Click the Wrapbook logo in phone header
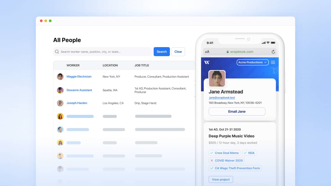The image size is (331, 186). 207,62
